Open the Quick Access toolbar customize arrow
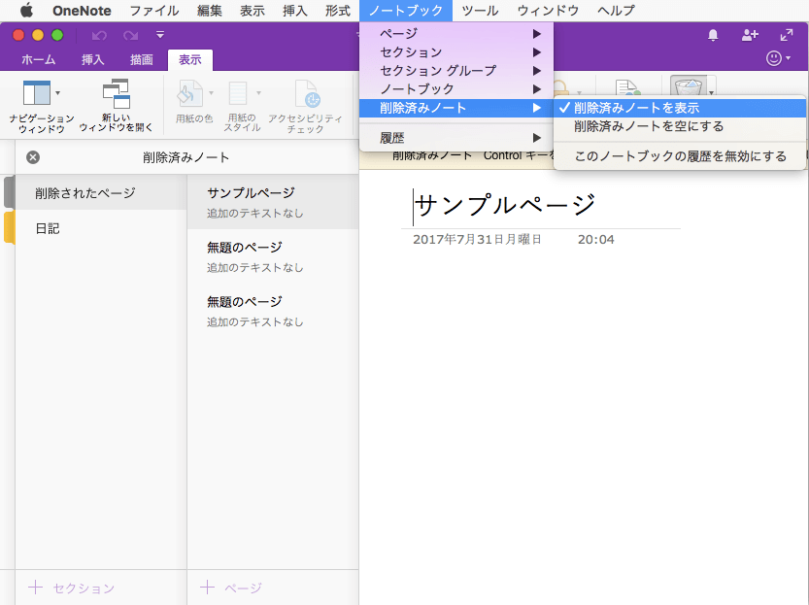 coord(160,35)
